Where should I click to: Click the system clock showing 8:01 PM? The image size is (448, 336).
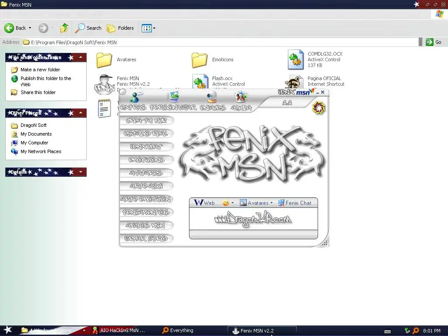pos(431,331)
